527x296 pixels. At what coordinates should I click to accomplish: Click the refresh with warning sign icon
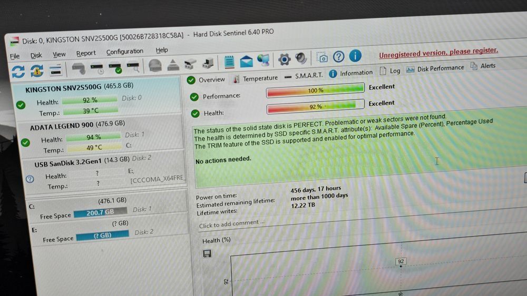[37, 70]
